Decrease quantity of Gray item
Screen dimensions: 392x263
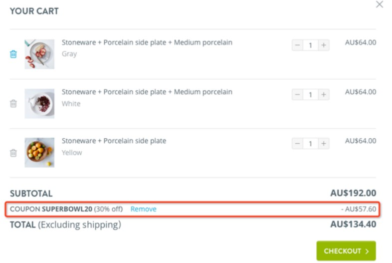[298, 45]
